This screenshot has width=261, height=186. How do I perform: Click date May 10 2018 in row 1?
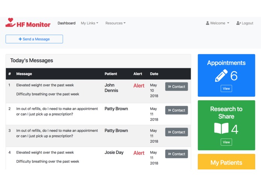point(154,90)
